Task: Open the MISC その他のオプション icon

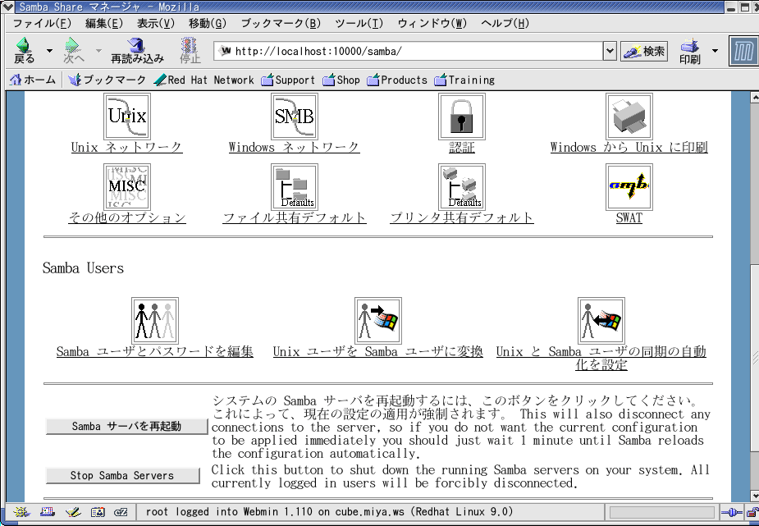Action: (127, 187)
